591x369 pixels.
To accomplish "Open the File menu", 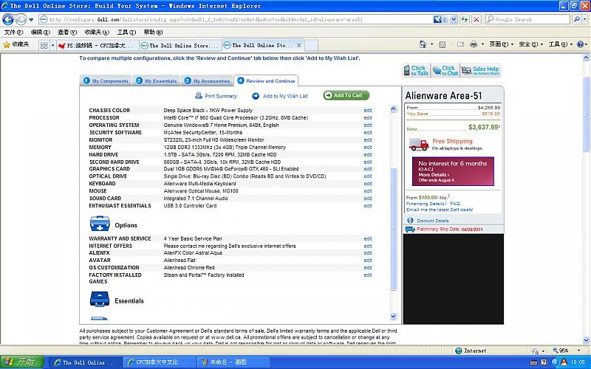I will point(13,32).
